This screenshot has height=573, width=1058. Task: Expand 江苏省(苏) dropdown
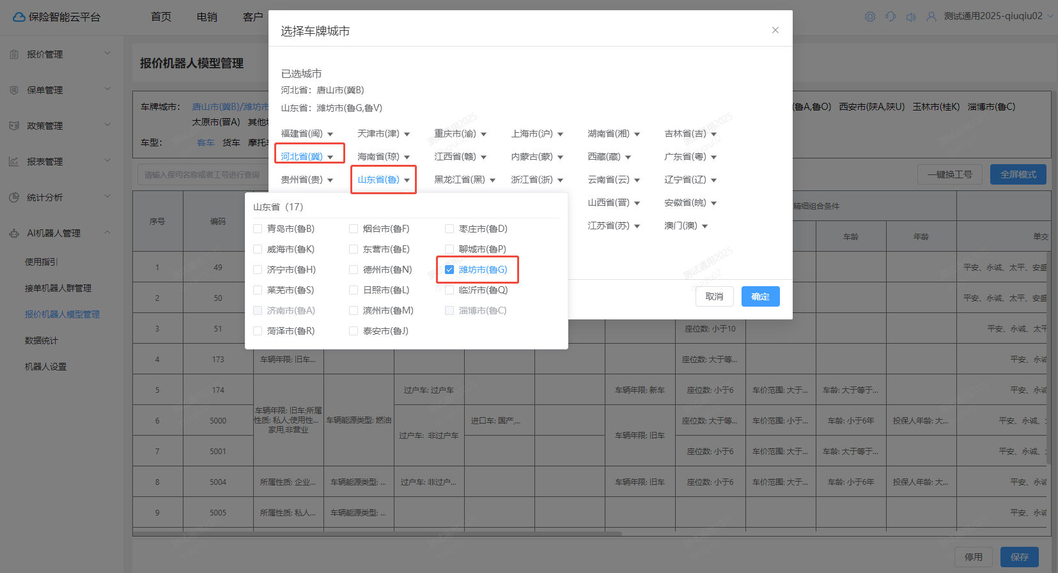614,225
